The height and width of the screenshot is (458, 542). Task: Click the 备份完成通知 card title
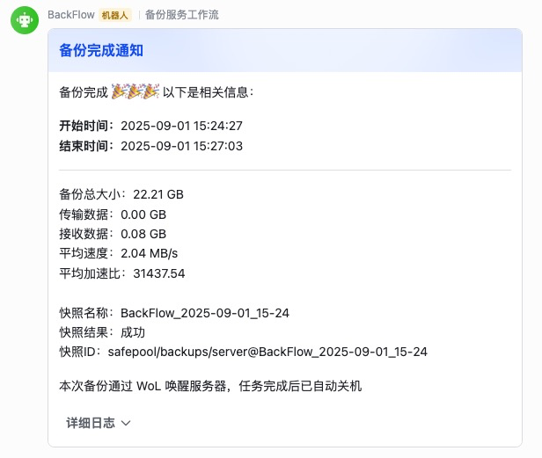[101, 50]
